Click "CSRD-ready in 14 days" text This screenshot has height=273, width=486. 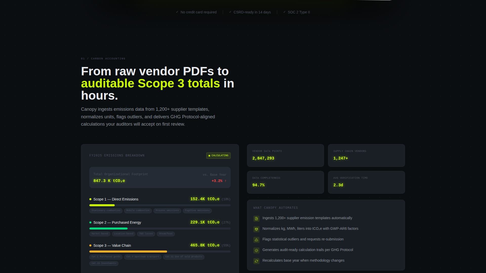click(x=252, y=12)
